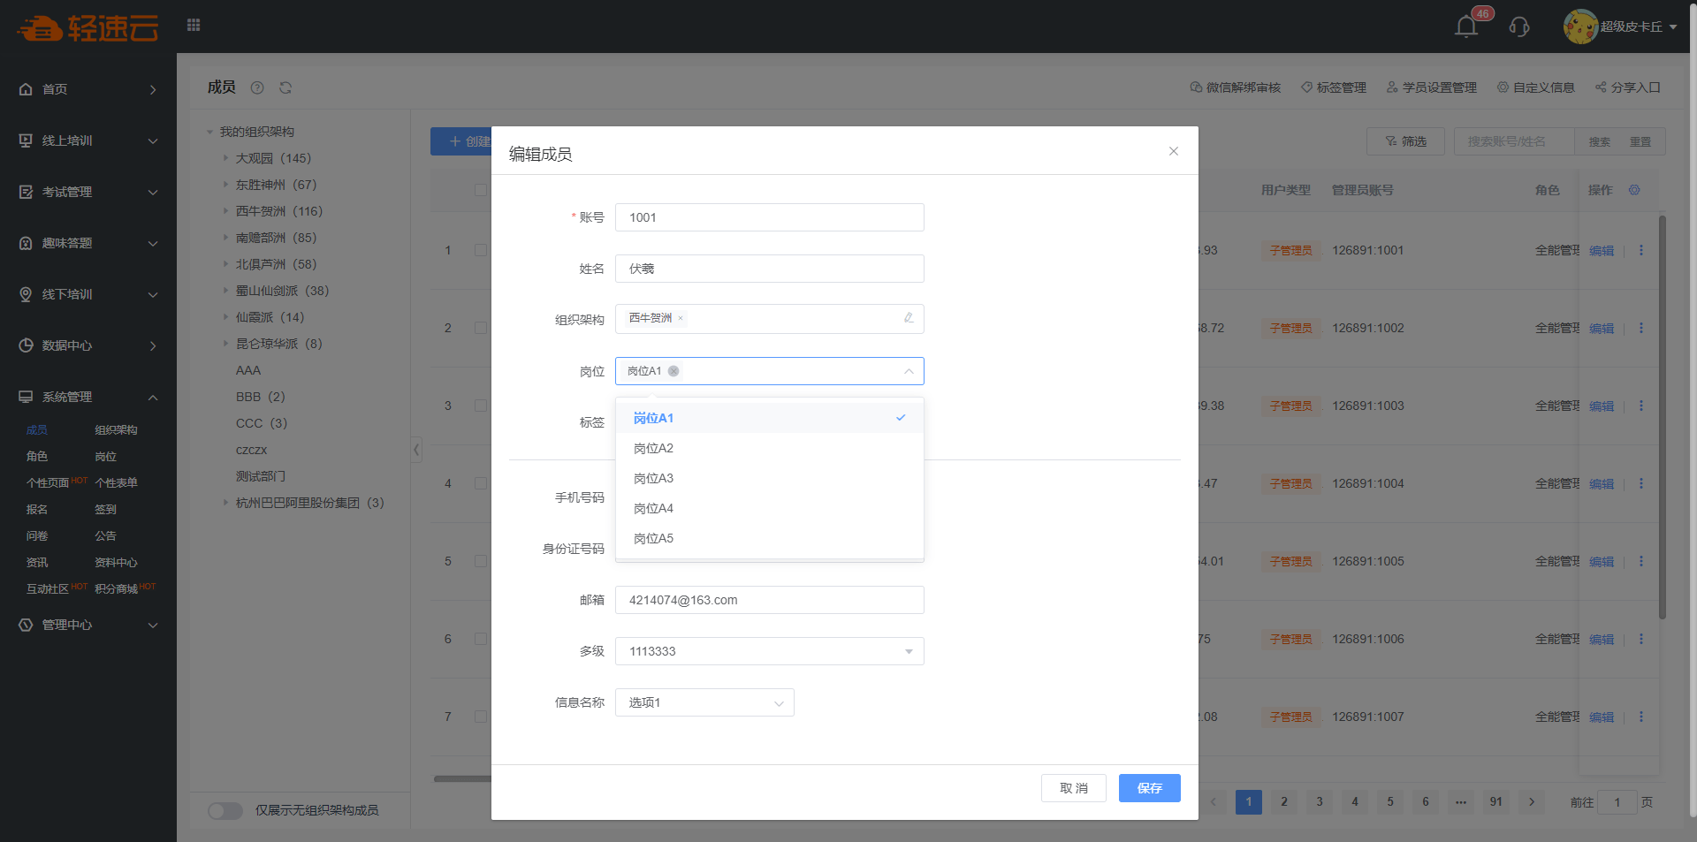This screenshot has width=1697, height=842.
Task: Deselect 岗位A1 in the dropdown list
Action: point(770,418)
